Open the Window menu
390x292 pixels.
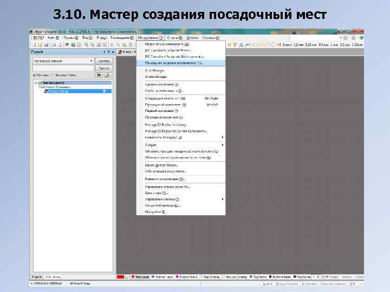192,38
